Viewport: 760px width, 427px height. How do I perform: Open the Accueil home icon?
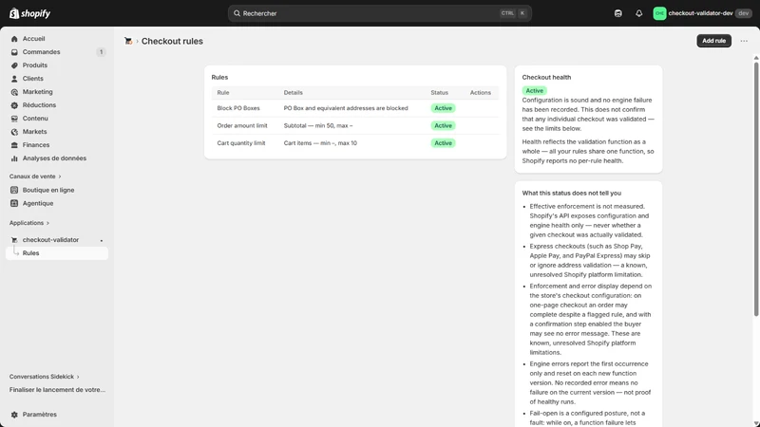click(x=14, y=39)
